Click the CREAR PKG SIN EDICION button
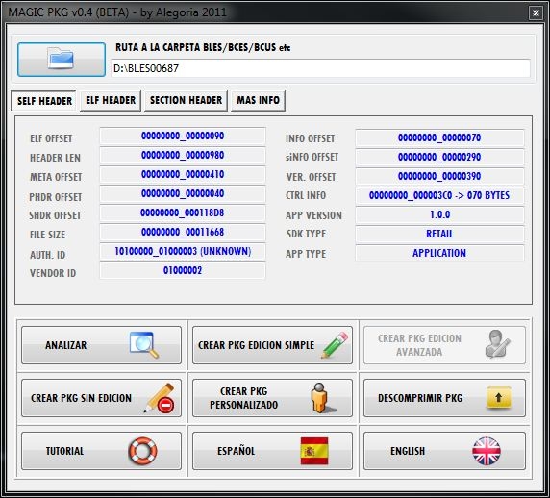550x498 pixels. [101, 398]
